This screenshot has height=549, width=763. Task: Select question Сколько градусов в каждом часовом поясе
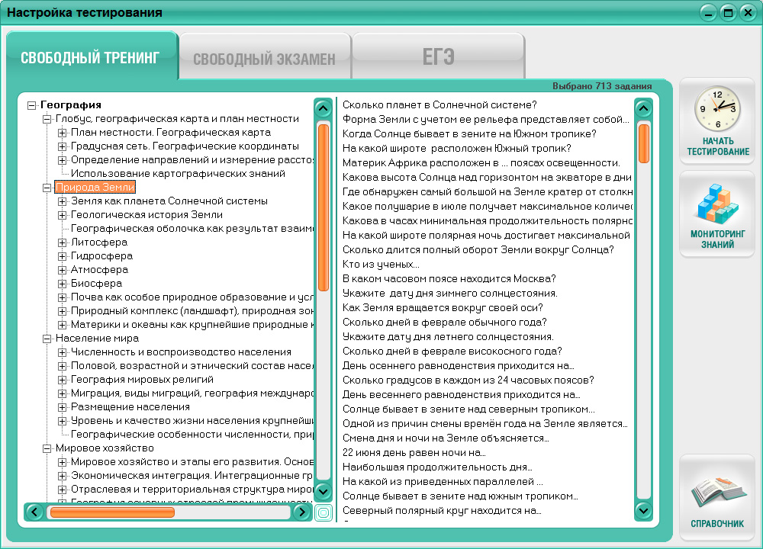468,380
